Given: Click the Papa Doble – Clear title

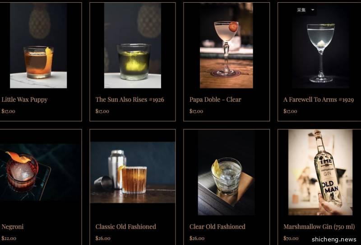Looking at the screenshot, I should pos(215,99).
